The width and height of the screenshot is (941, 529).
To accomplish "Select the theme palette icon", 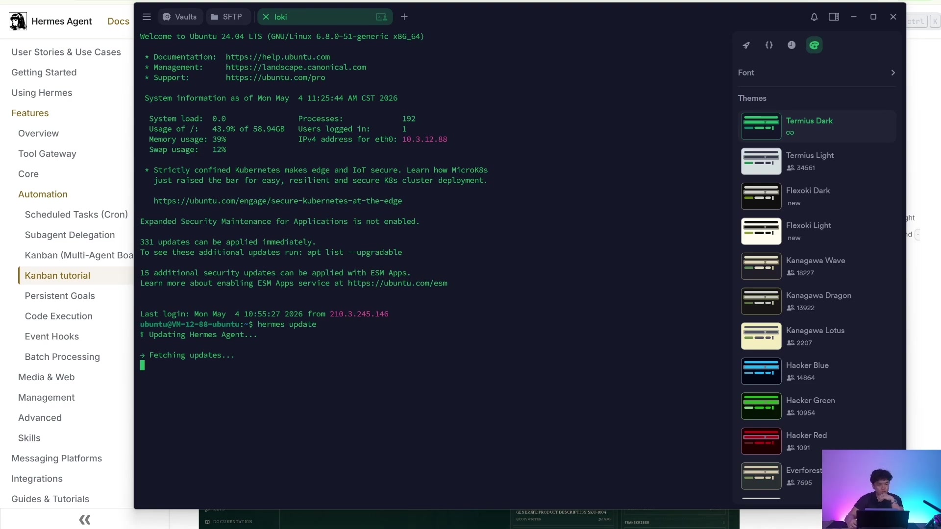I will tap(814, 45).
